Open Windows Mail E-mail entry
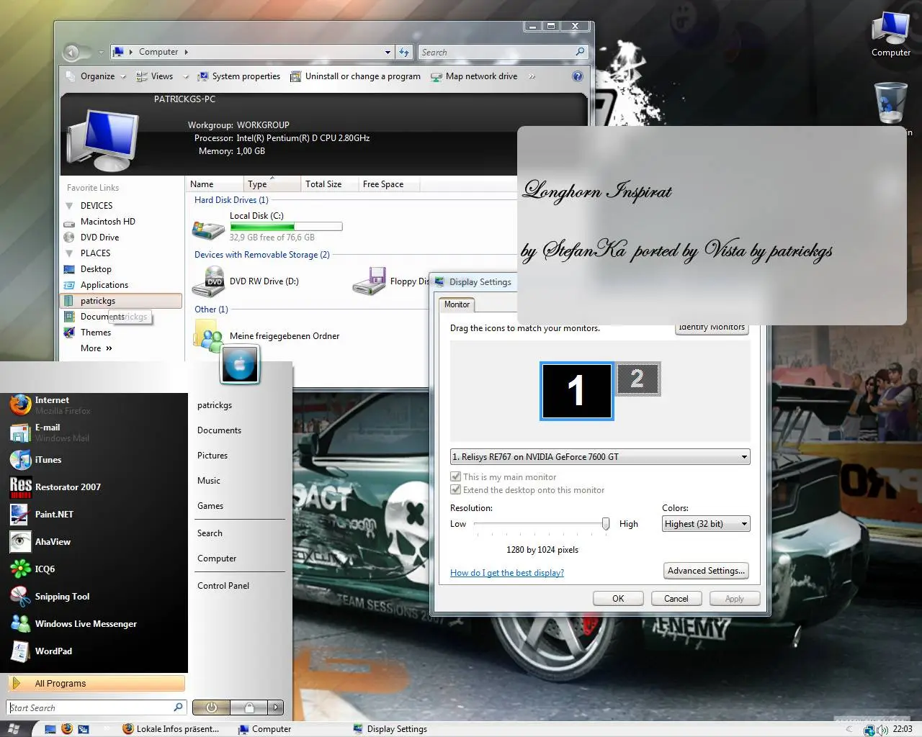 [x=94, y=433]
